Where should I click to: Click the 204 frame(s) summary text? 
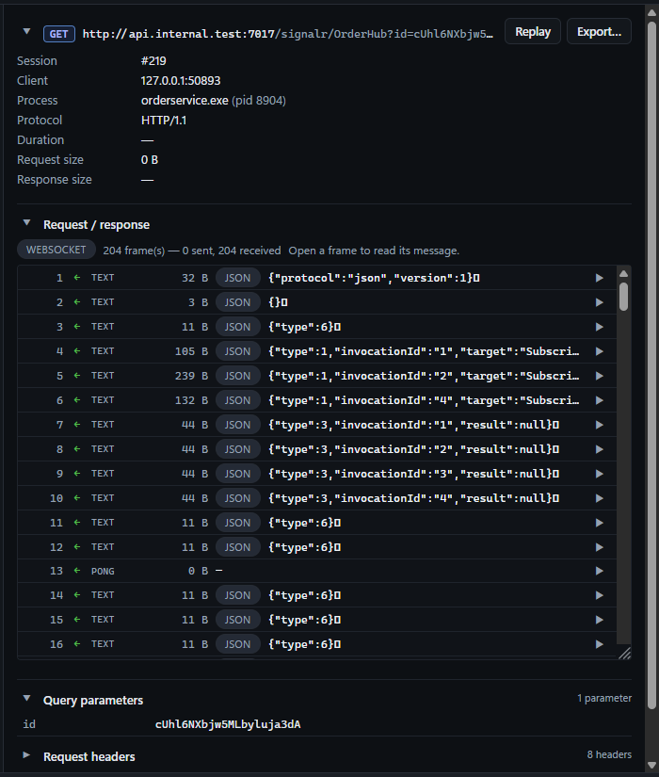click(192, 251)
